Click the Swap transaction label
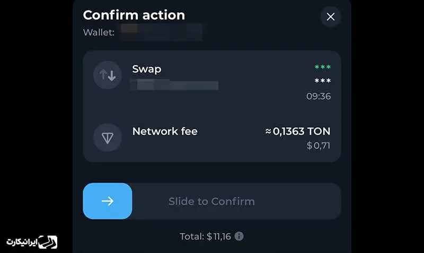 click(x=147, y=69)
